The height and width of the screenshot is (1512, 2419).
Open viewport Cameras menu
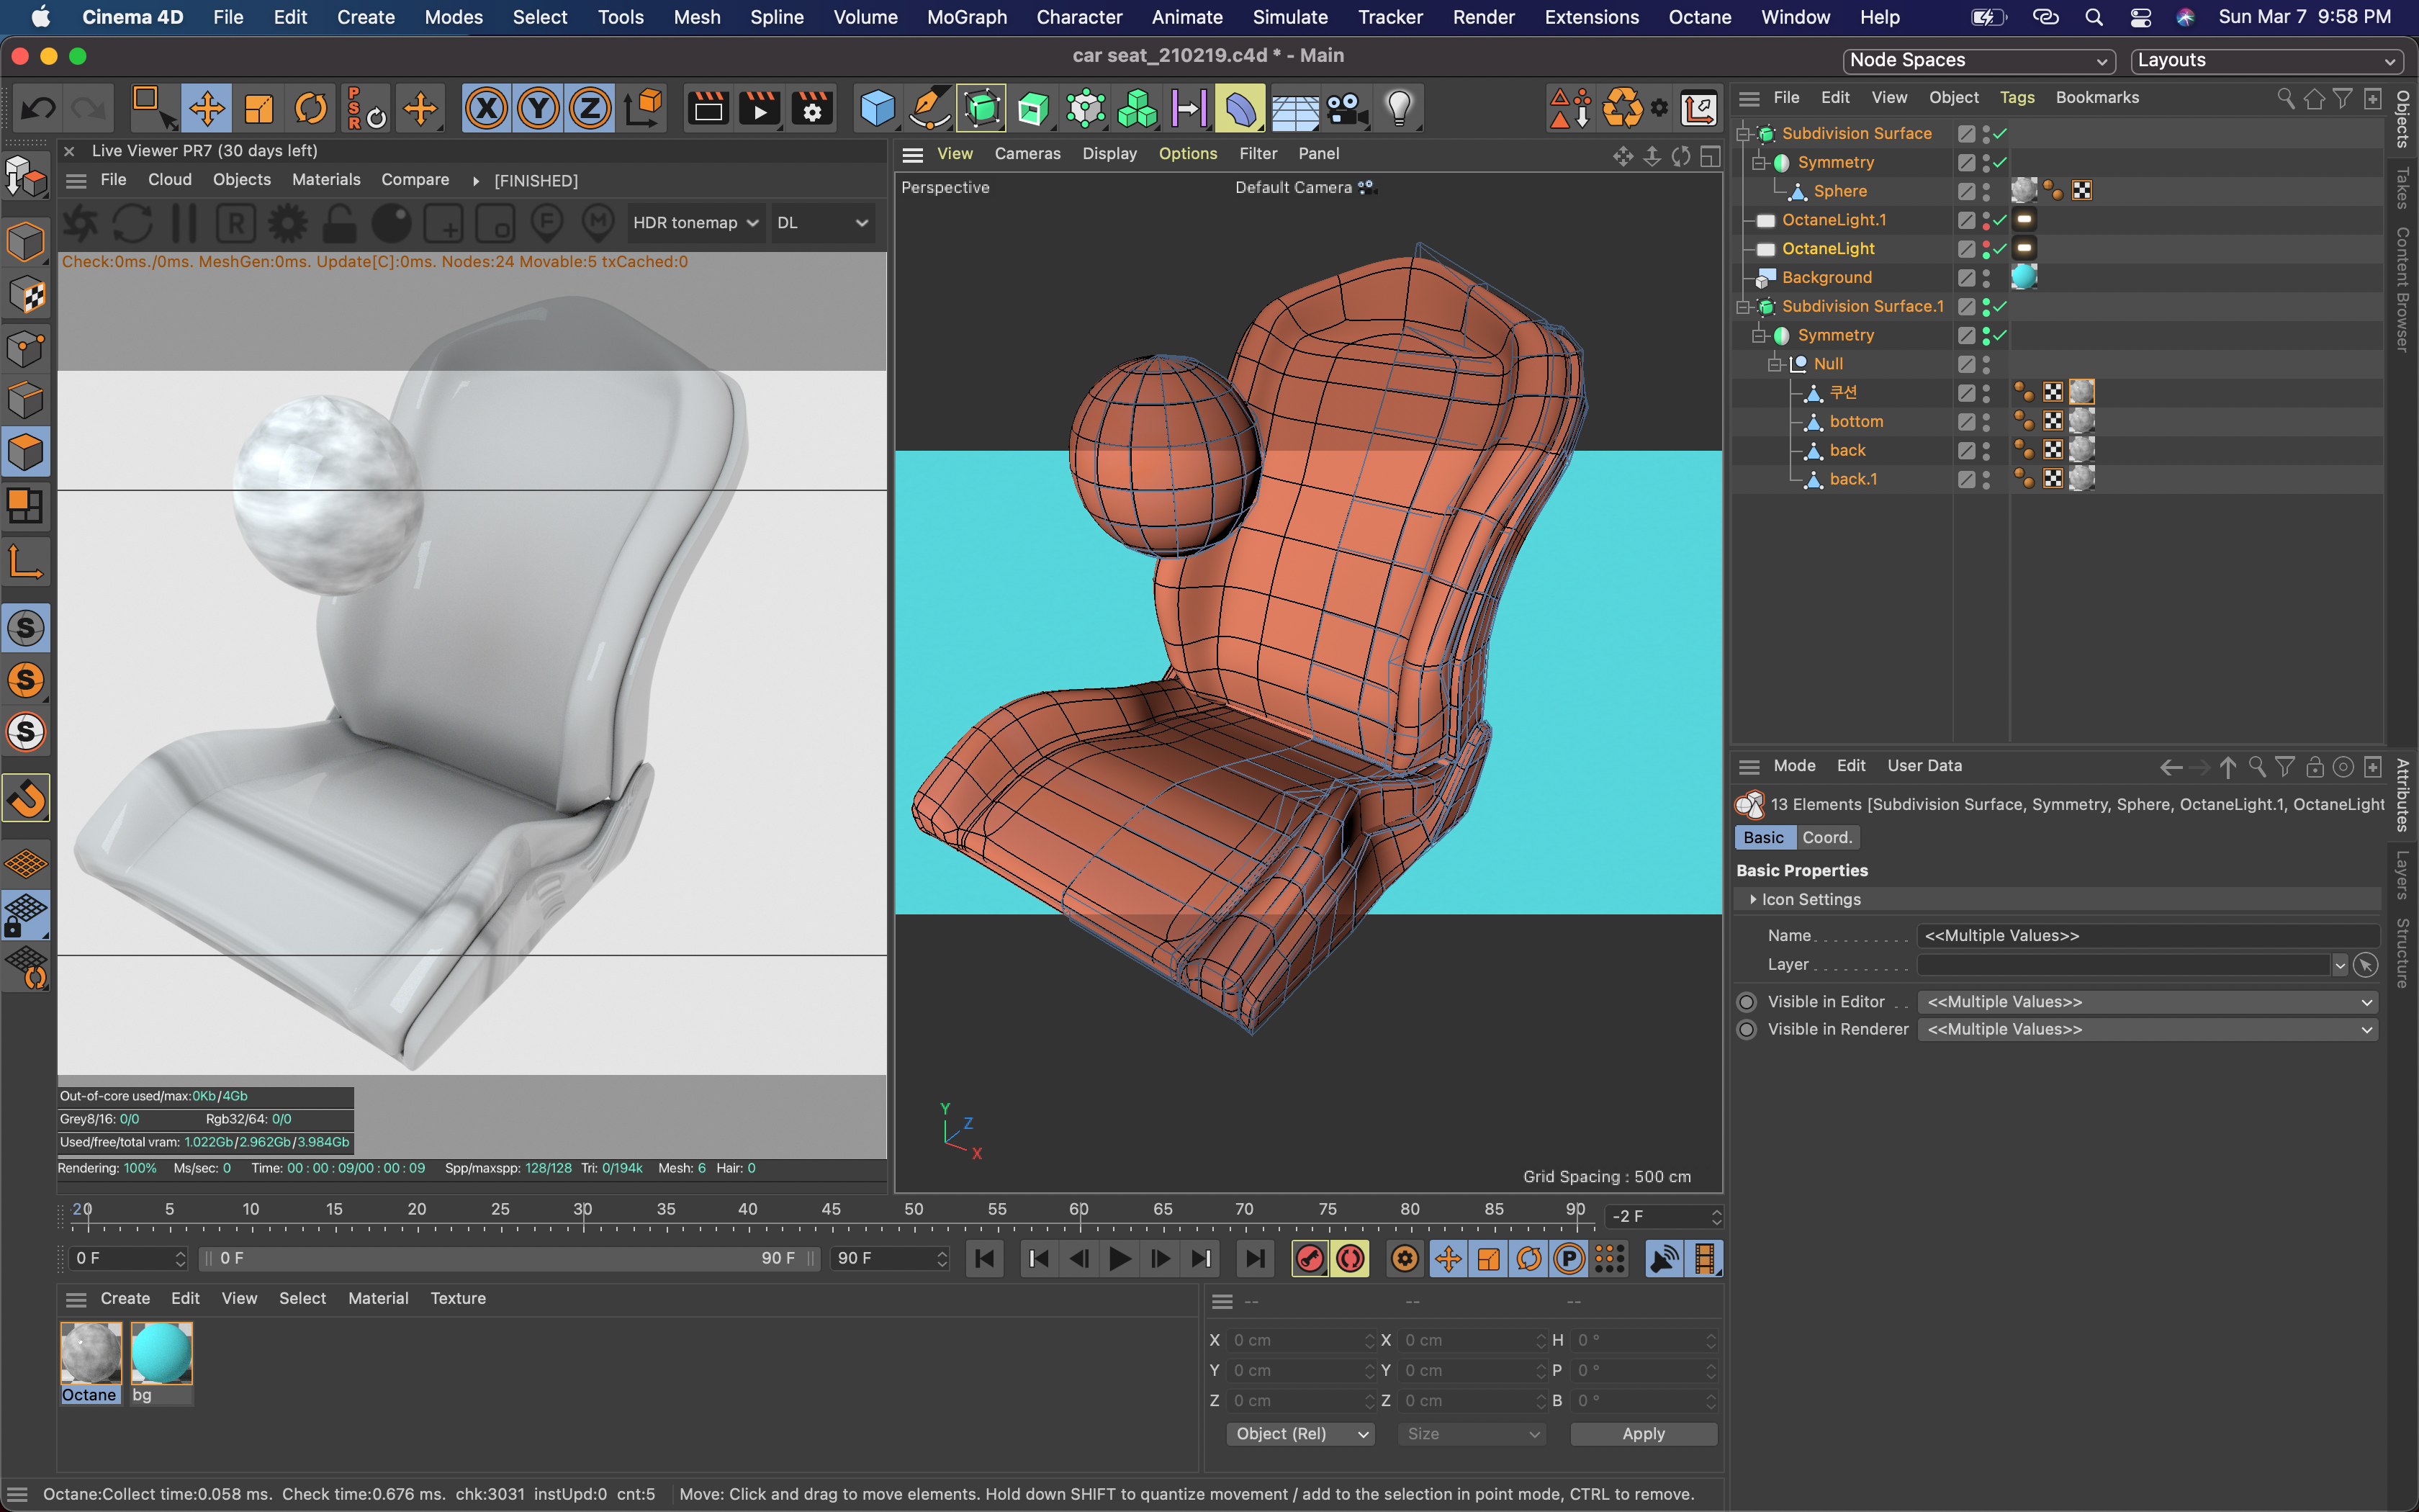(1027, 154)
